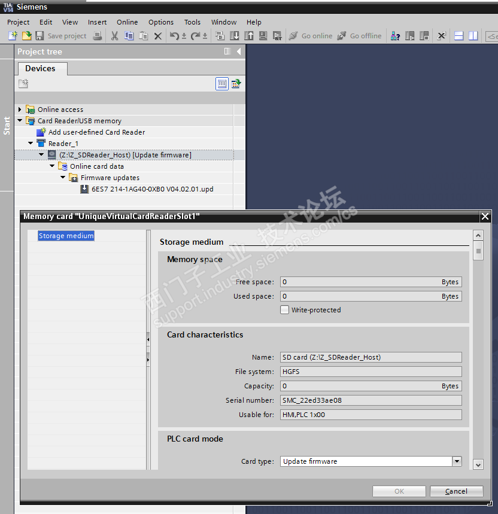Image resolution: width=498 pixels, height=514 pixels.
Task: Click the Upload from device icon
Action: pos(249,36)
